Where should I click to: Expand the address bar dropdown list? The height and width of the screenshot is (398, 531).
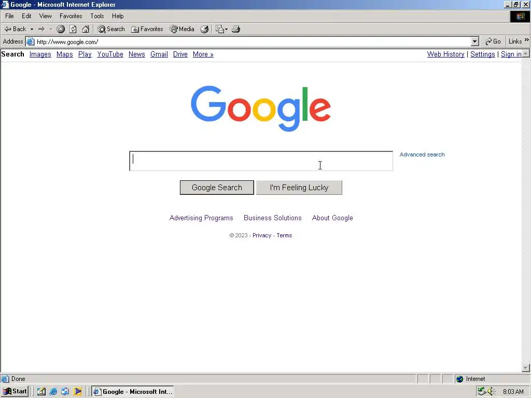click(x=475, y=41)
